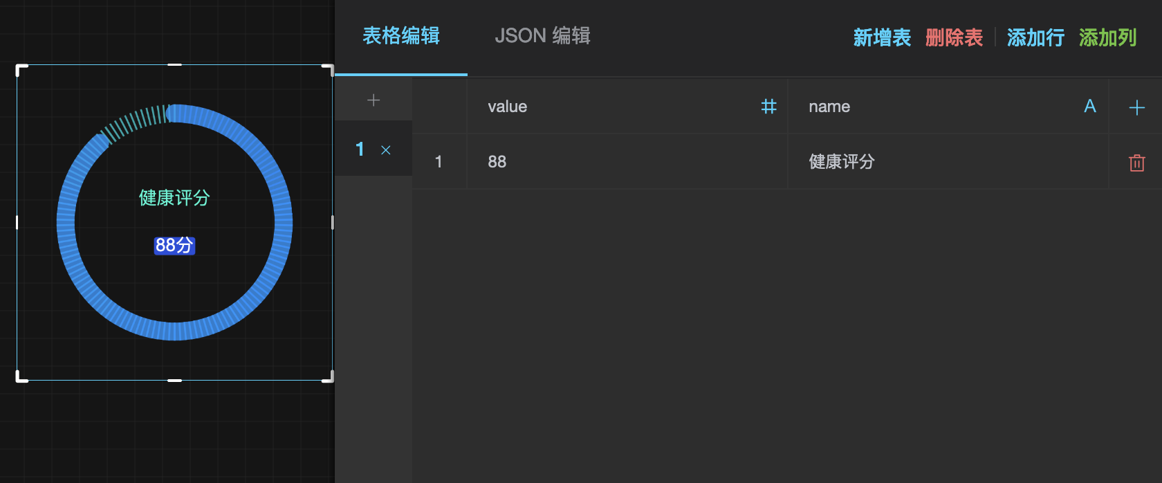Viewport: 1162px width, 483px height.
Task: Click the plus icon after the name column header
Action: [x=1136, y=107]
